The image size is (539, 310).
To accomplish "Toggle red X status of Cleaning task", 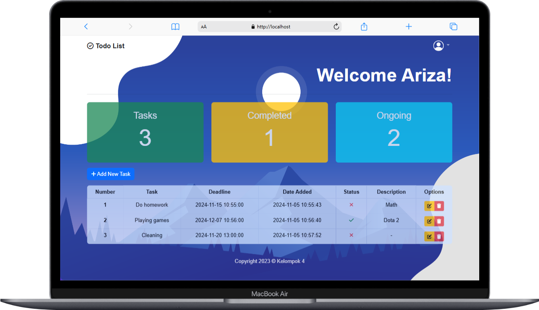I will pyautogui.click(x=351, y=235).
